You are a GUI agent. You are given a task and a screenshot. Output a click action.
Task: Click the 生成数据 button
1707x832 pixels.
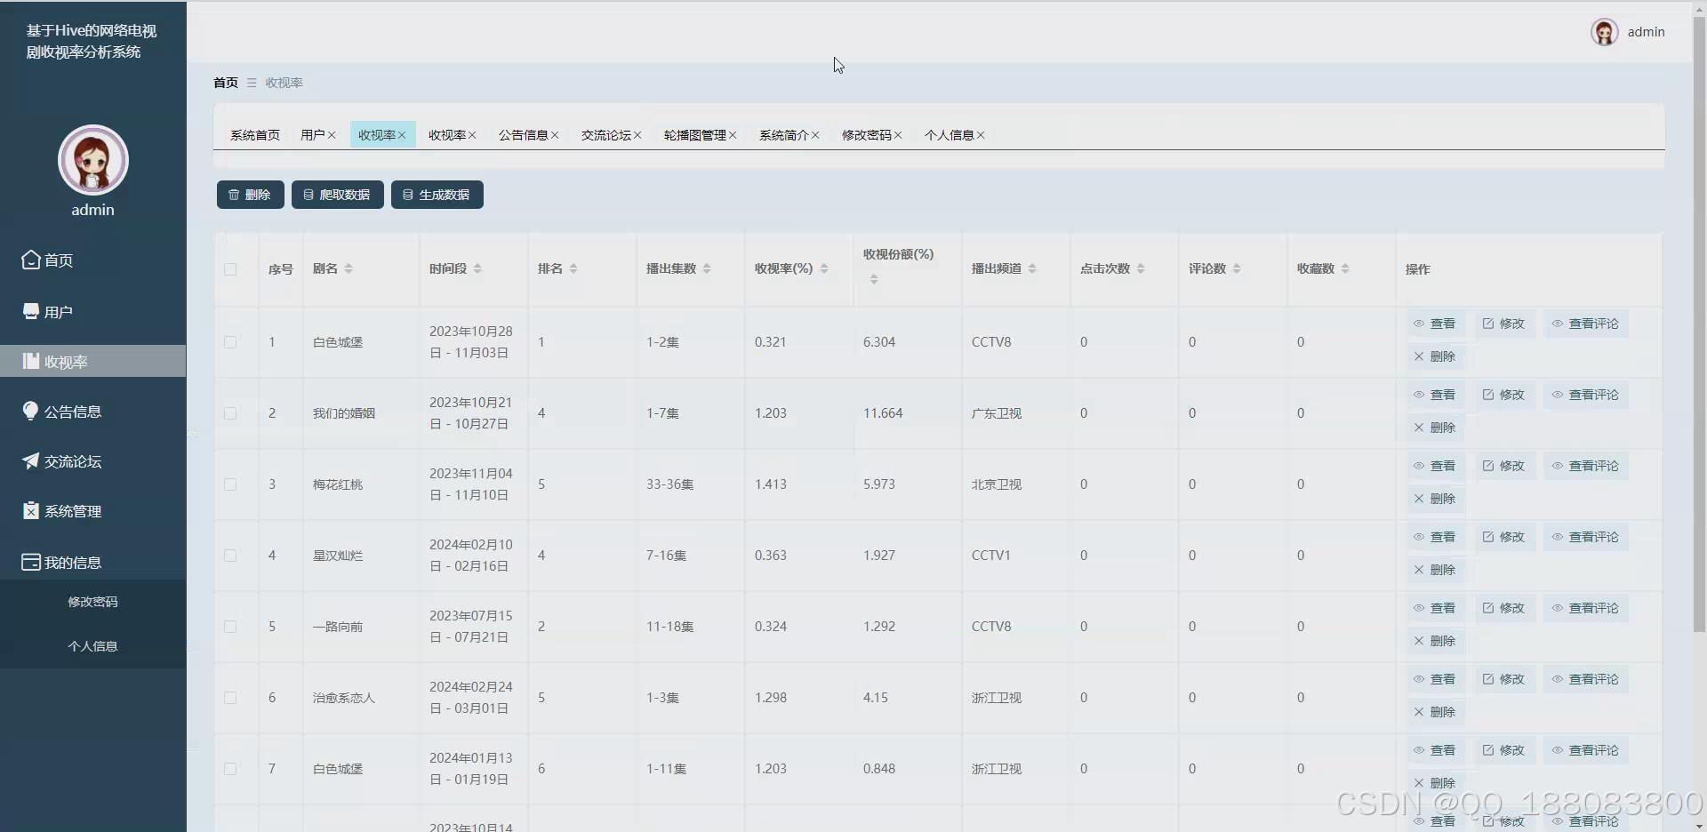coord(437,194)
